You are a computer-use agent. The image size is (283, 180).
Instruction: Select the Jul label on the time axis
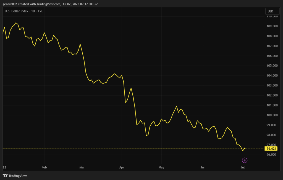(x=242, y=167)
